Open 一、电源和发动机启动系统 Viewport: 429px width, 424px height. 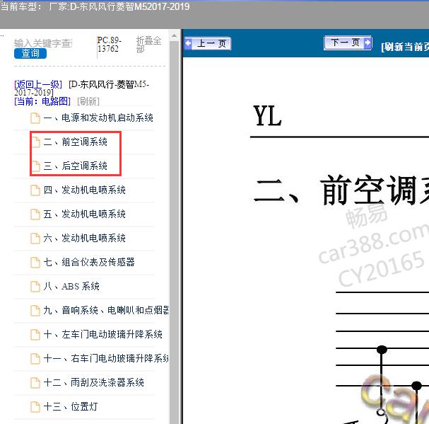[98, 118]
